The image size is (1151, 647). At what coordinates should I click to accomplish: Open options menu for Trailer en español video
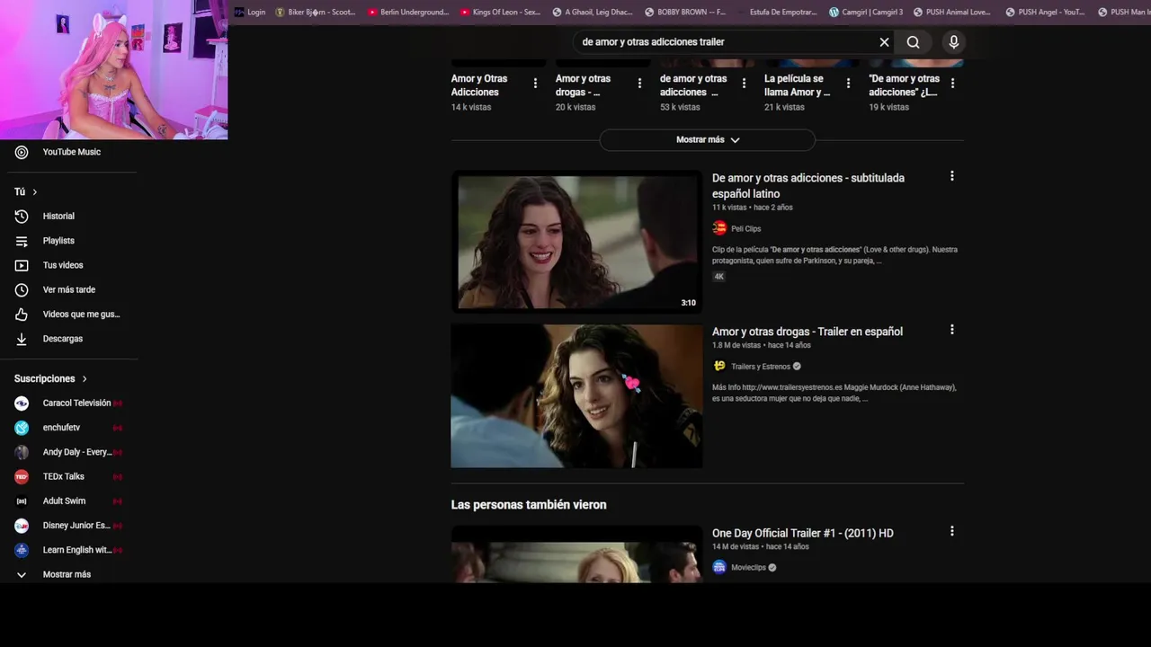tap(951, 330)
